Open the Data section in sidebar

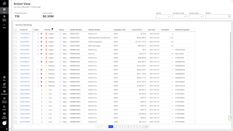tap(4, 78)
